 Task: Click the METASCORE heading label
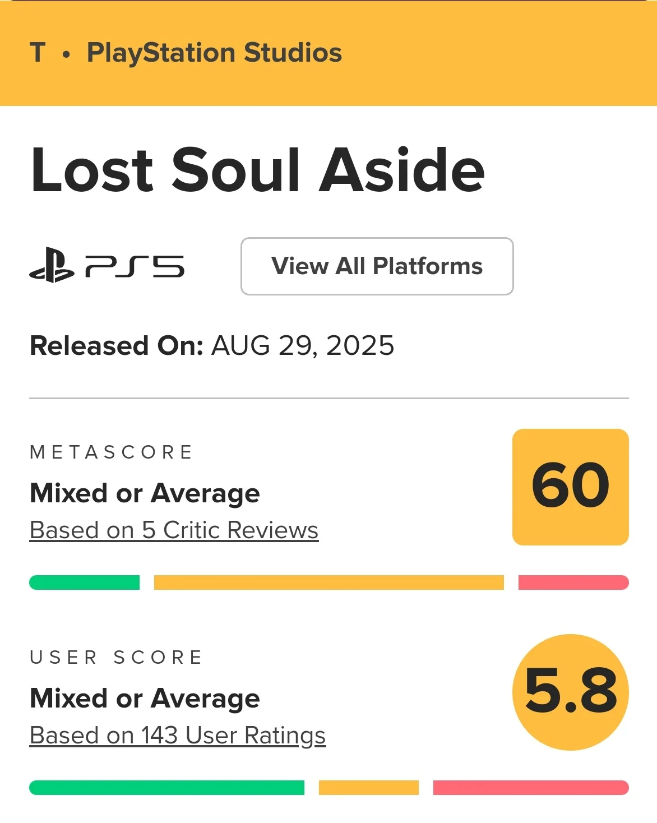click(111, 452)
